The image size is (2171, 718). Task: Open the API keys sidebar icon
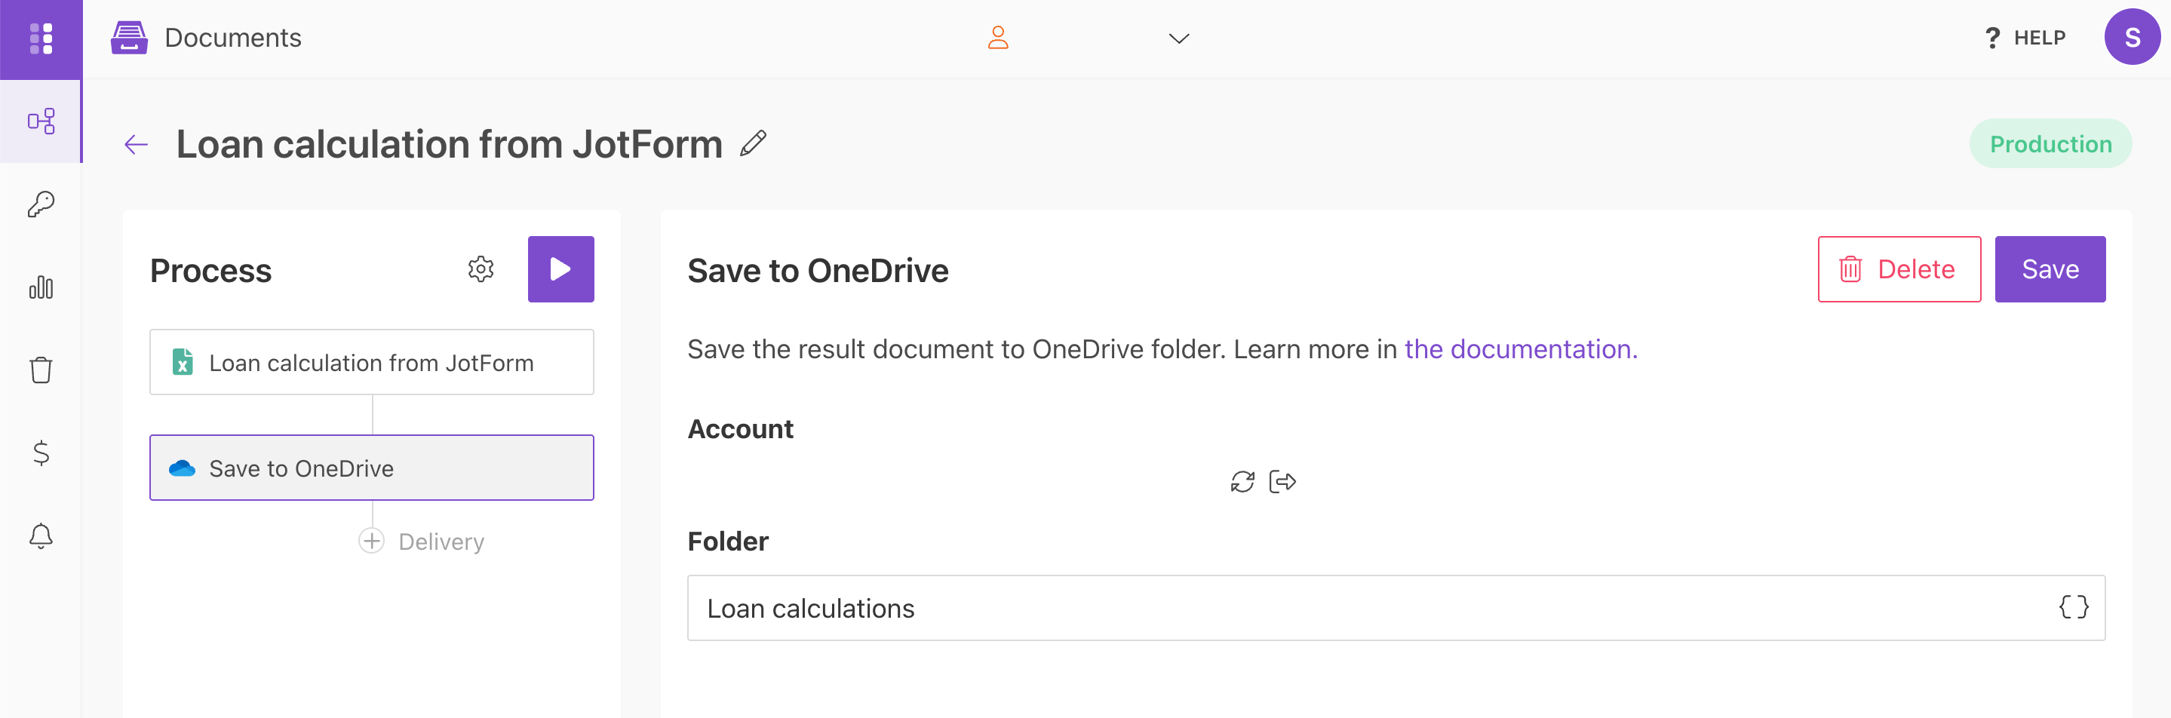click(41, 204)
